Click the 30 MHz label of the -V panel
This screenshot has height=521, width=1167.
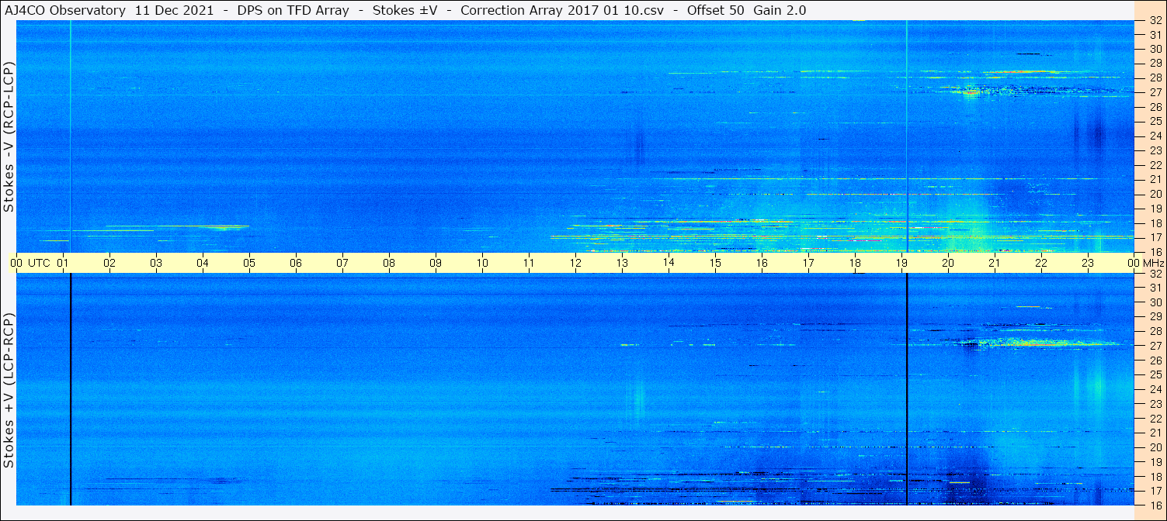click(1155, 50)
